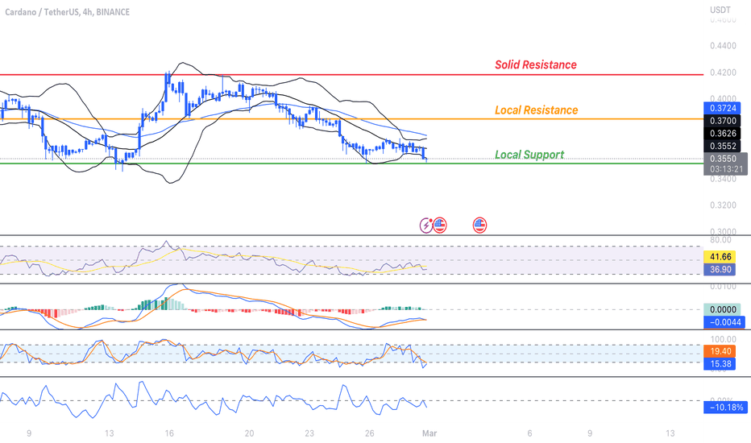Click the 0.3550 current price tag
This screenshot has width=751, height=443.
coord(724,159)
